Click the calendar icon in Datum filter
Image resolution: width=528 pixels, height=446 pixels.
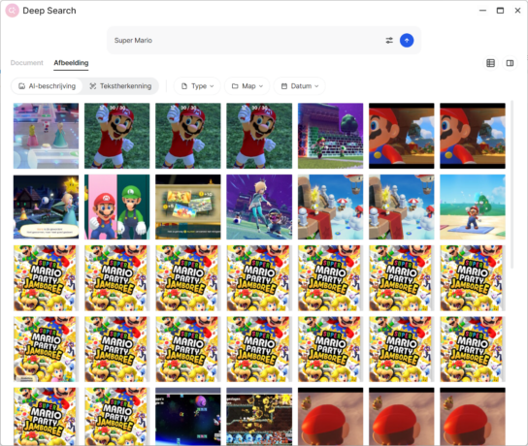[x=283, y=86]
